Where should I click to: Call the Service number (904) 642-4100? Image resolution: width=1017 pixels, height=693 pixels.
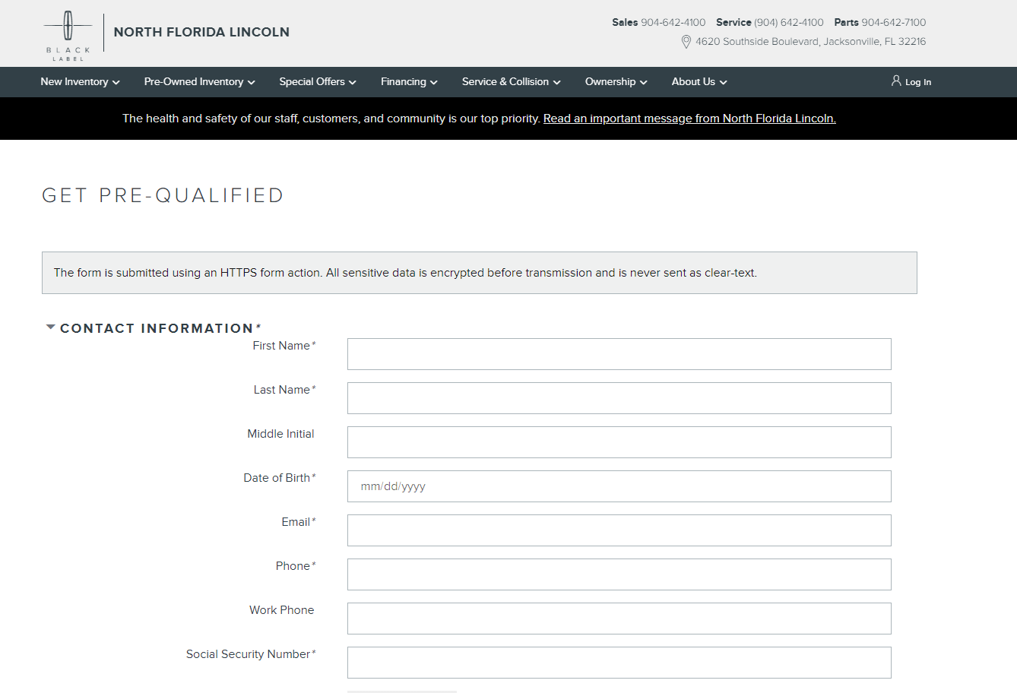[788, 23]
